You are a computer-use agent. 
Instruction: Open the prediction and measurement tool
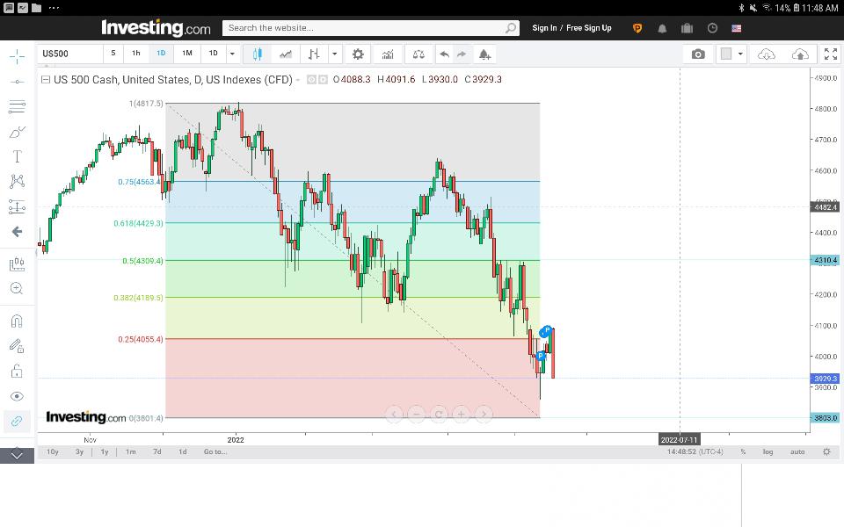point(17,206)
